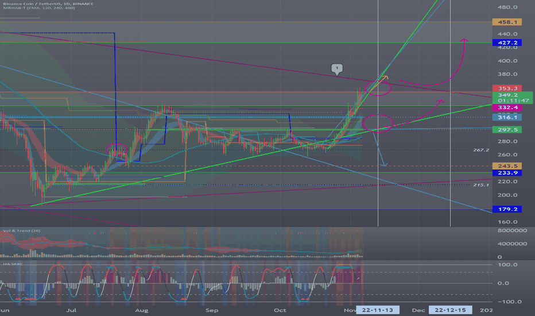Click the 440.0 price axis tick

[507, 34]
